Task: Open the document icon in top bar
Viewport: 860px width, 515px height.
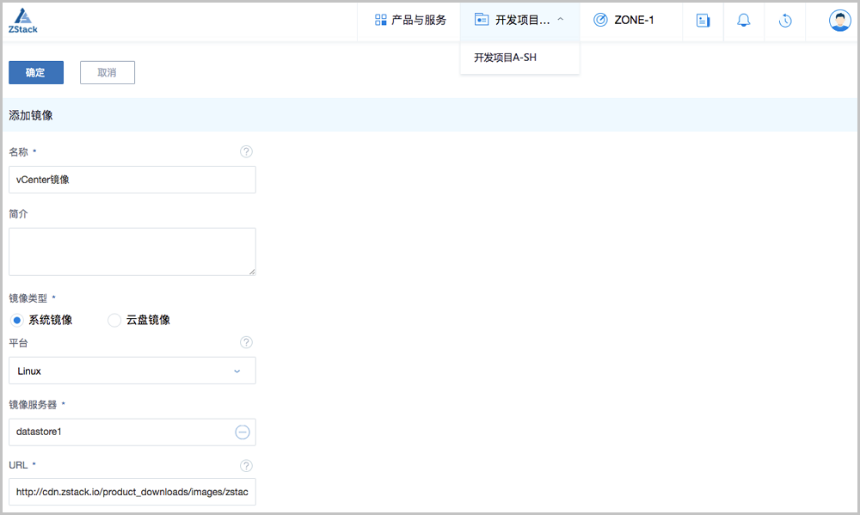Action: 703,21
